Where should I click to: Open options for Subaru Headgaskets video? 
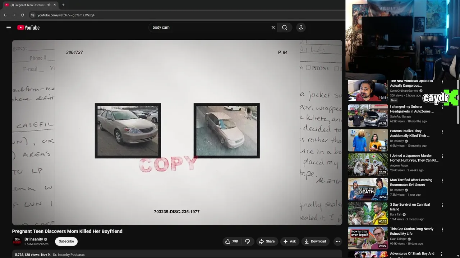442,107
